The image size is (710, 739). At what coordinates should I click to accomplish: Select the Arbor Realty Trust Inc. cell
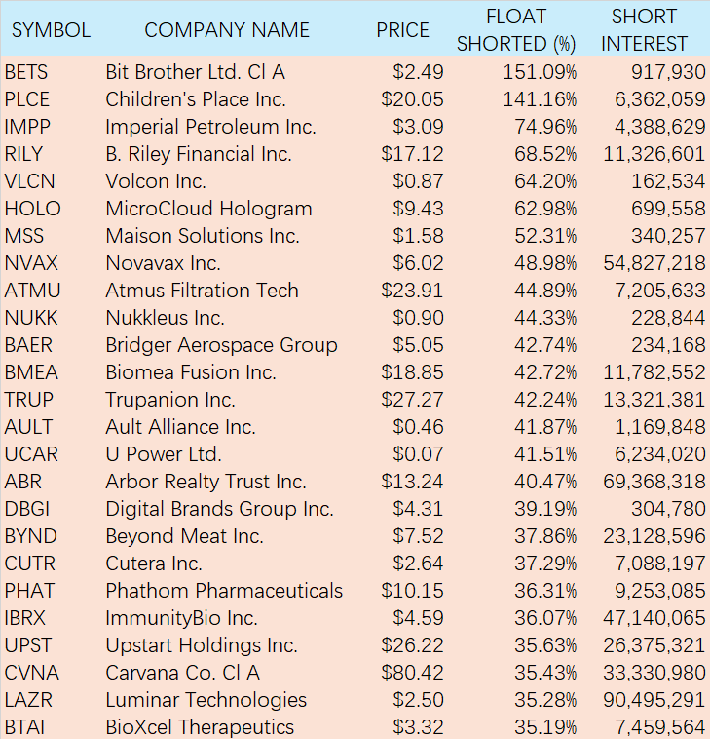[x=206, y=482]
